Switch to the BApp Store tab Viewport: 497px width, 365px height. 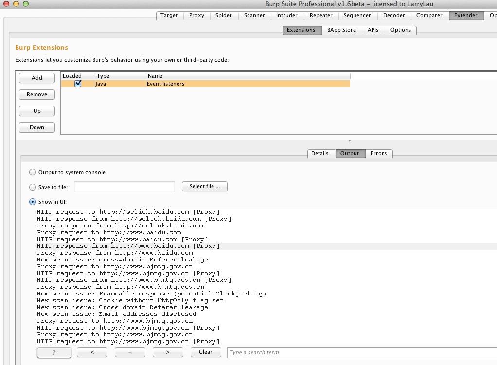click(x=341, y=30)
